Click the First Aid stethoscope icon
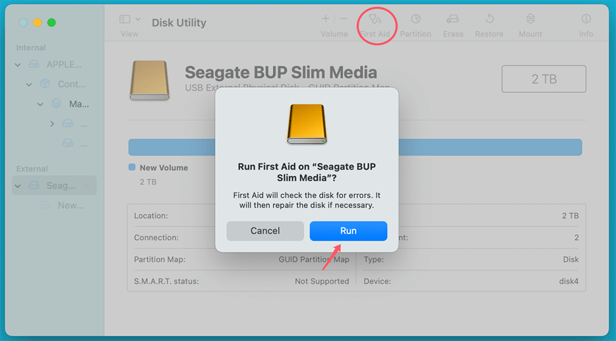This screenshot has width=616, height=341. click(375, 20)
